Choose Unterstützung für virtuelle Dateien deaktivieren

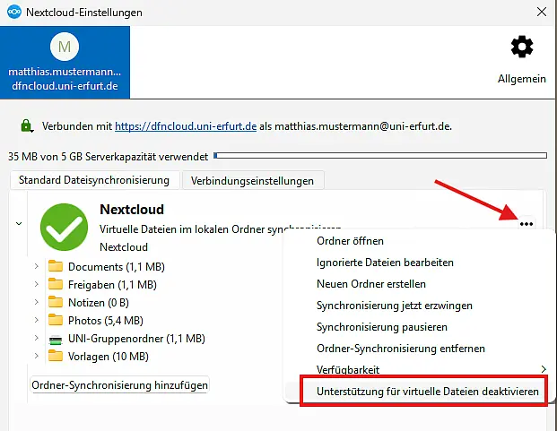[422, 392]
